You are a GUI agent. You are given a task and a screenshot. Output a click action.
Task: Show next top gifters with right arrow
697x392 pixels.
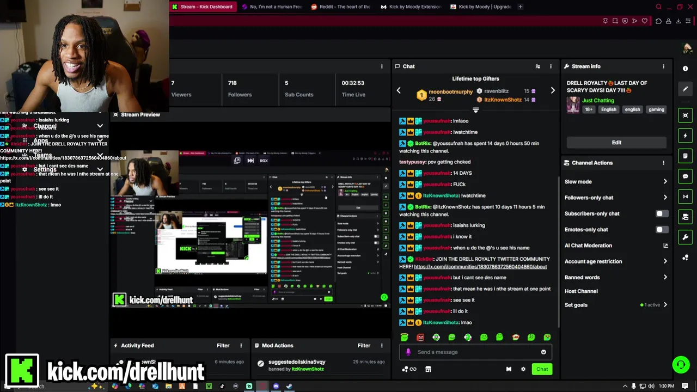tap(553, 90)
